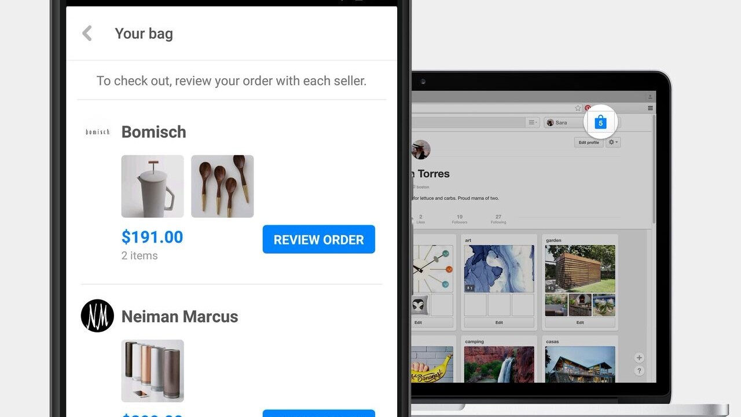Open the gear settings dropdown

tap(612, 142)
